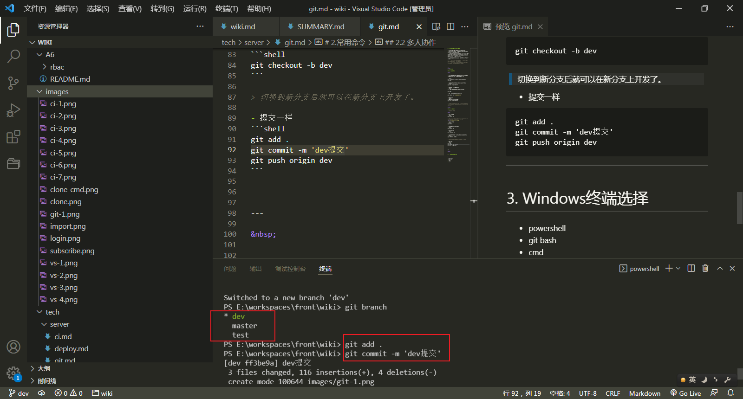Open preview group more actions menu
This screenshot has width=743, height=399.
click(x=730, y=26)
